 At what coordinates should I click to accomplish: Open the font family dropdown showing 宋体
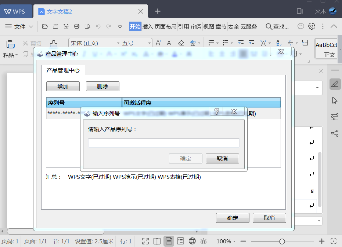[x=94, y=43]
